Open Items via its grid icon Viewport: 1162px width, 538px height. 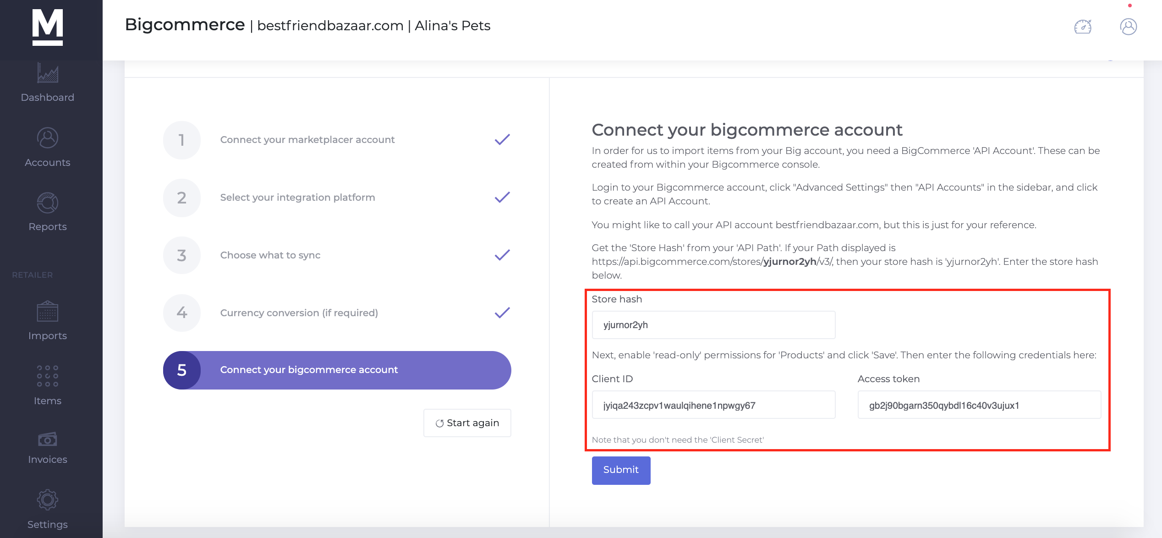click(48, 376)
